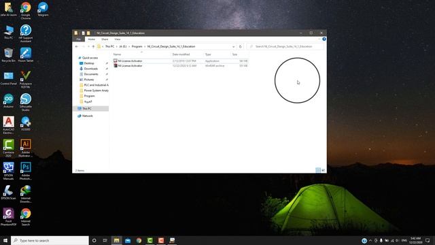Click File Explorer help question-mark icon
The height and width of the screenshot is (245, 435).
[x=324, y=39]
